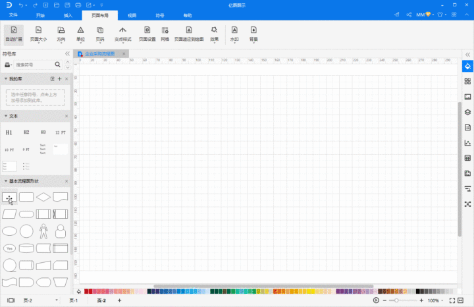Click the save disk icon
Image resolution: width=474 pixels, height=307 pixels.
click(67, 5)
